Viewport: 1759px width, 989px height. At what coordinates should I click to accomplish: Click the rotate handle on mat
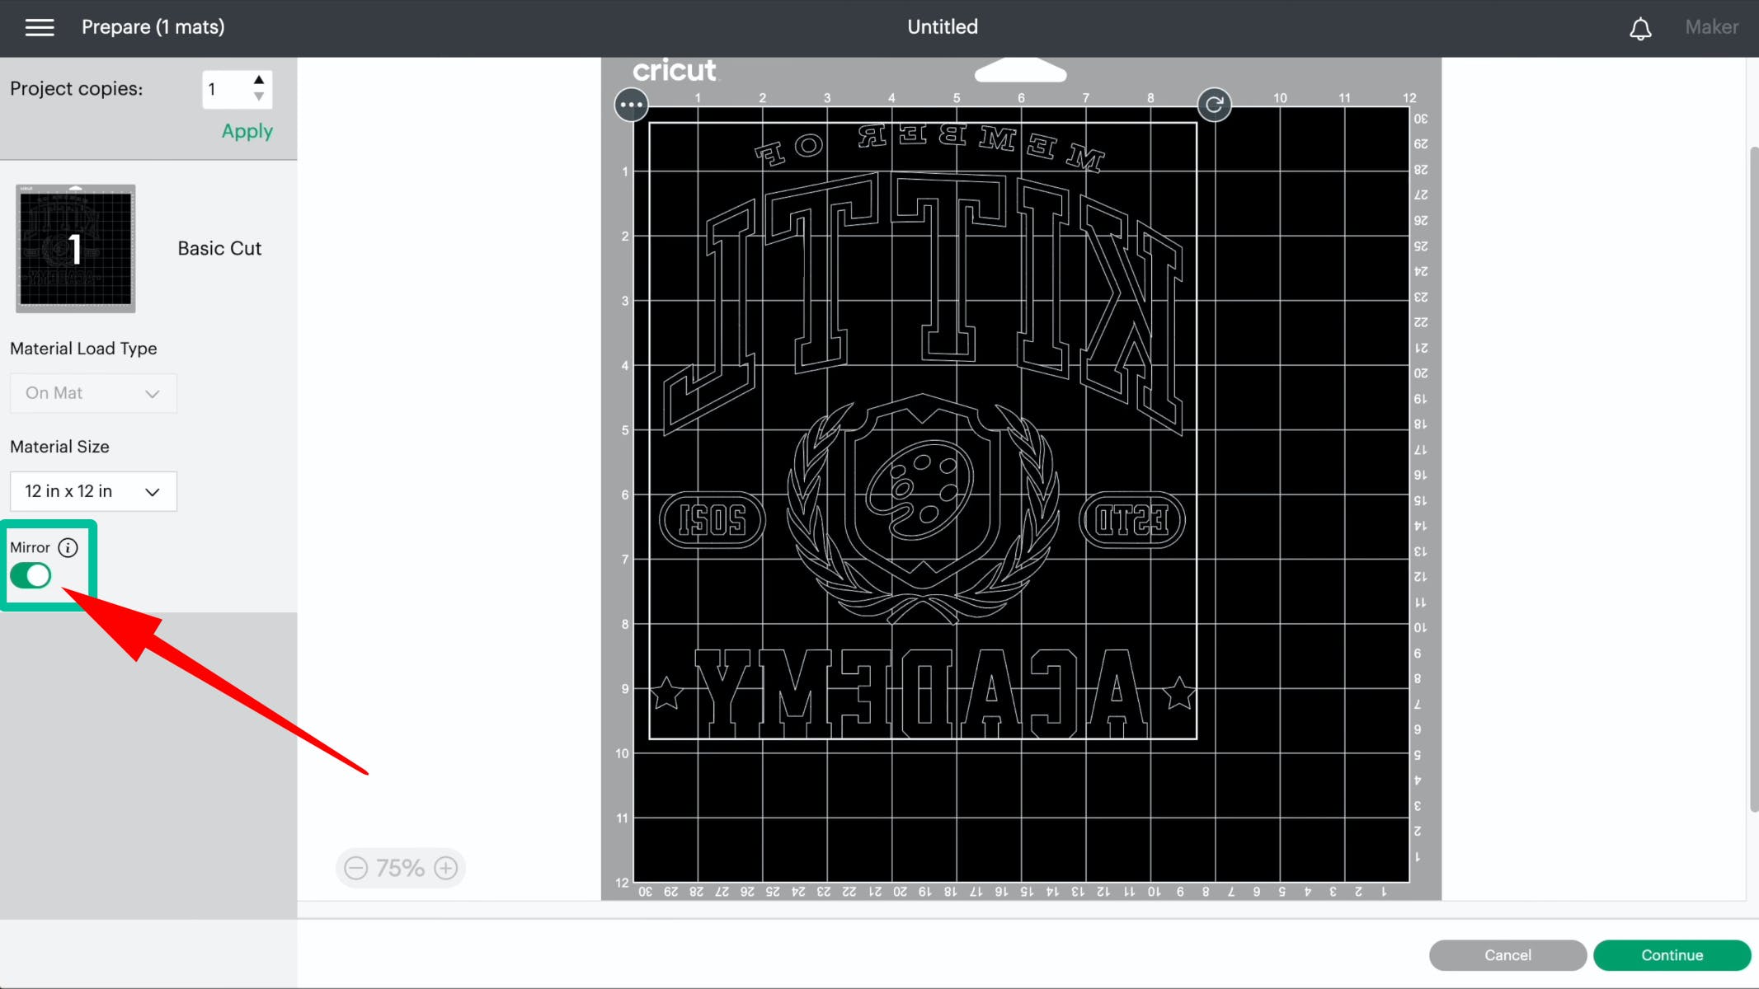pyautogui.click(x=1214, y=105)
